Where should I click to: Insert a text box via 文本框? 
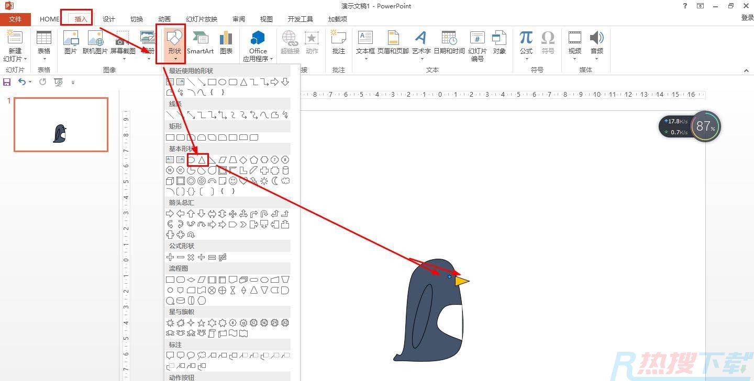(365, 43)
